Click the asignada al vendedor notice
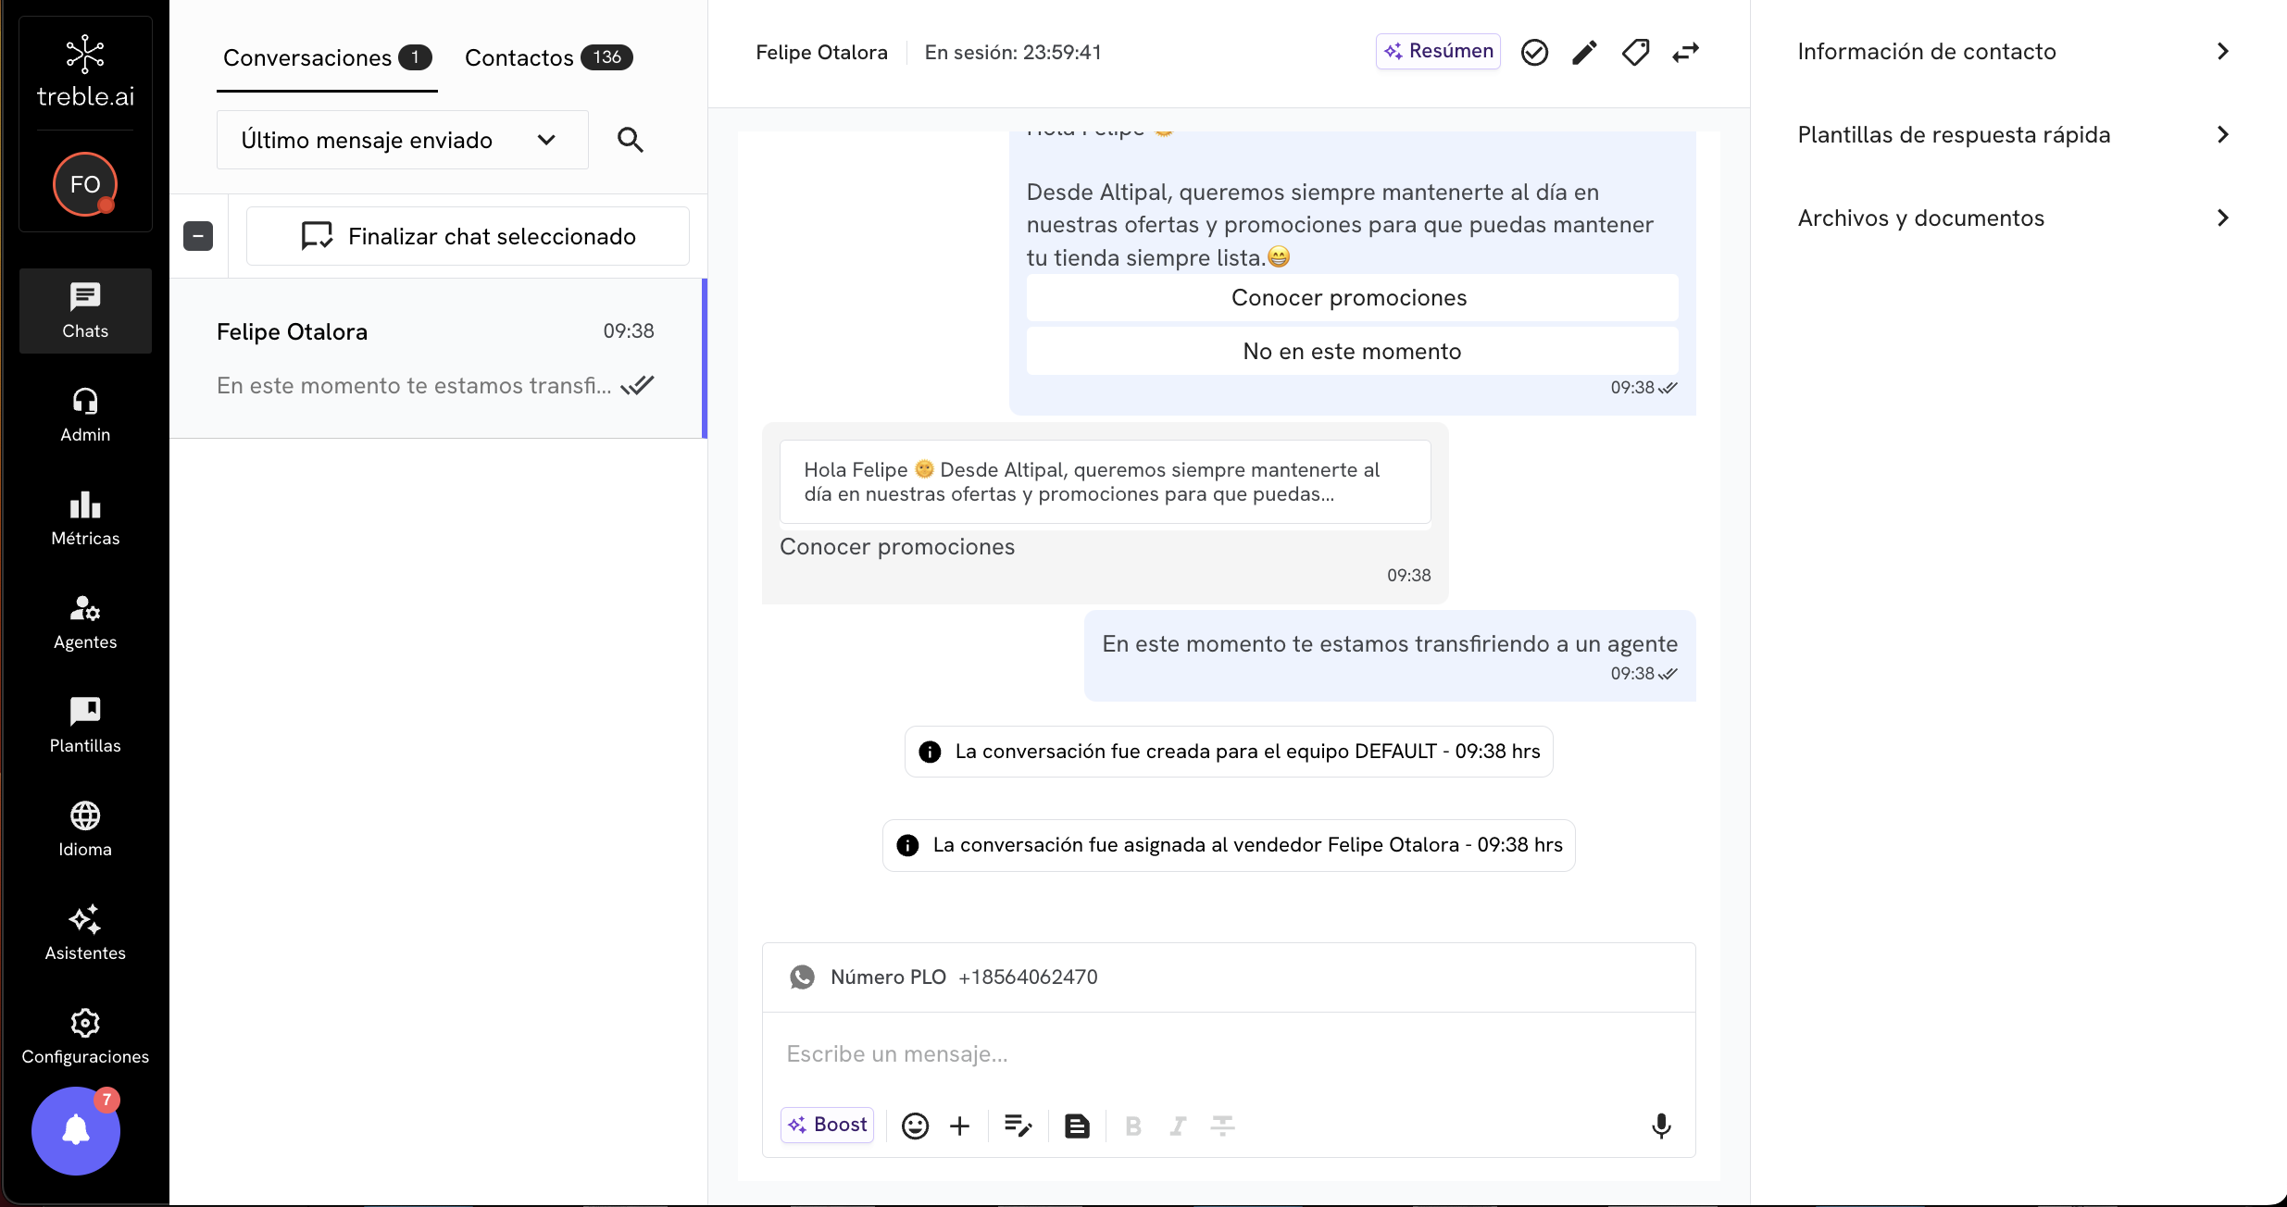The height and width of the screenshot is (1207, 2287). point(1229,845)
